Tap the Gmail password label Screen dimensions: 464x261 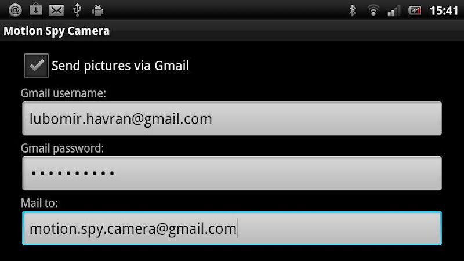(63, 148)
